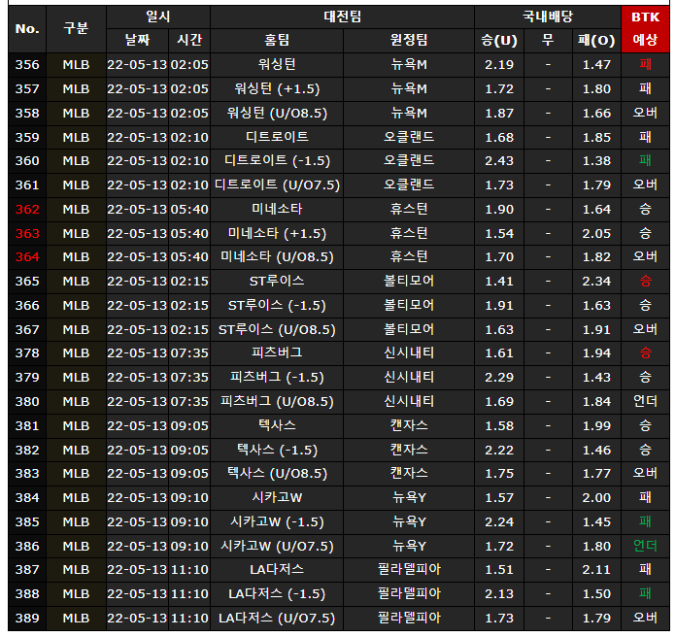The width and height of the screenshot is (676, 637).
Task: Click home team 미네소타 (U/O8.5)
Action: point(277,257)
